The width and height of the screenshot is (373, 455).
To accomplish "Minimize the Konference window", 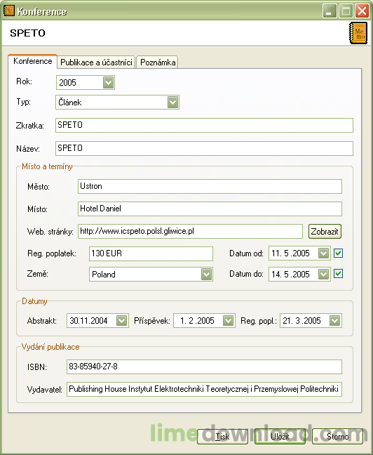I will (x=330, y=11).
